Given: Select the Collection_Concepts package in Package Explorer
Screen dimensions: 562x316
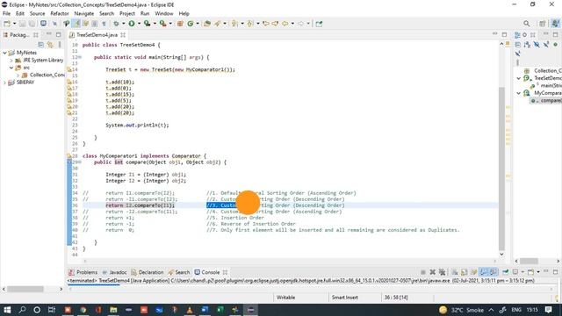Looking at the screenshot, I should click(x=43, y=75).
